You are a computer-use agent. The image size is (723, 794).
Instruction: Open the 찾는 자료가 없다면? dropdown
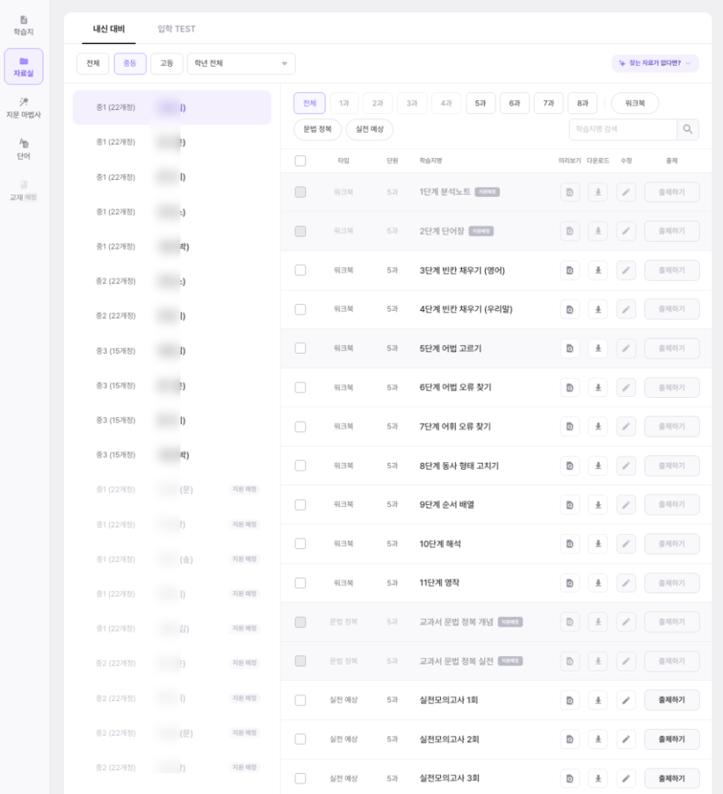[x=656, y=64]
